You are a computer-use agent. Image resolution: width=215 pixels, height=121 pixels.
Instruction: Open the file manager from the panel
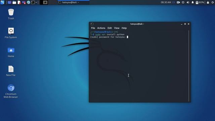pos(14,2)
